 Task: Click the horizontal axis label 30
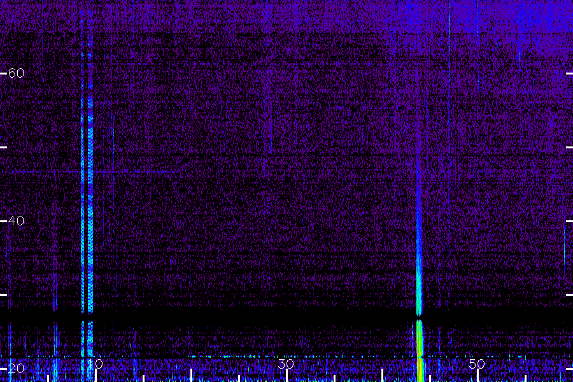[286, 364]
